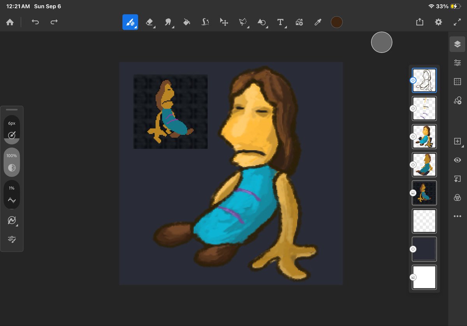Go to the Home screen

[x=10, y=22]
